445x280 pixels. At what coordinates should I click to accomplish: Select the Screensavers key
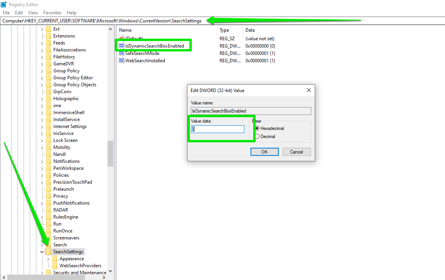pyautogui.click(x=66, y=238)
